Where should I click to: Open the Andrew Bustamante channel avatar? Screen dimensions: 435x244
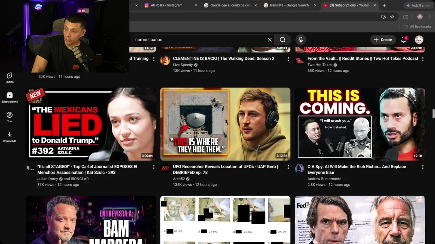pyautogui.click(x=299, y=168)
